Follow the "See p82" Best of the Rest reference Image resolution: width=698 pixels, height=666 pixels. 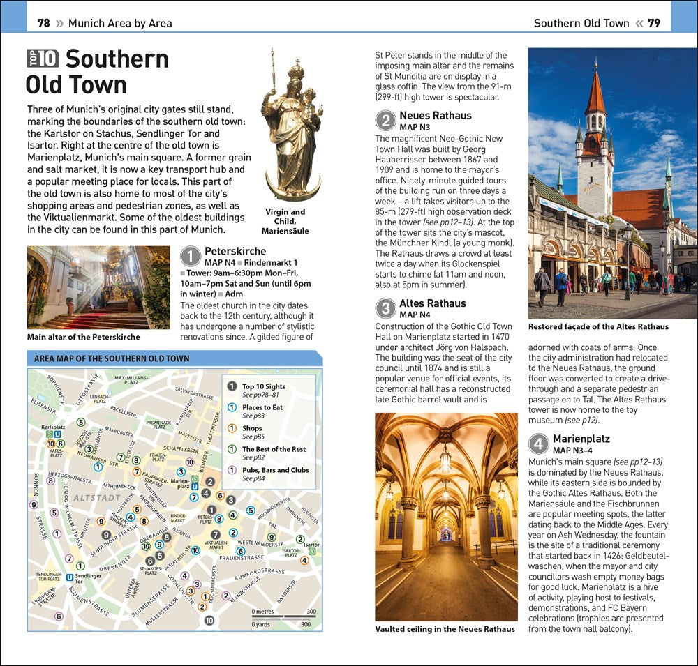tap(252, 458)
